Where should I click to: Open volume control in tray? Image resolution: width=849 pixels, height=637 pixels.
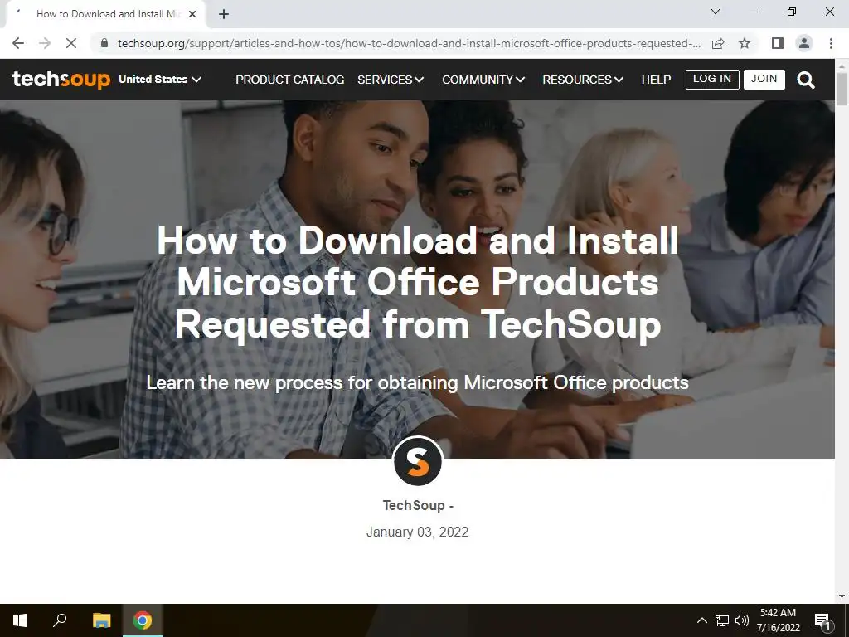[x=742, y=620]
